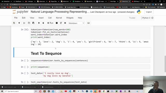Image resolution: width=166 pixels, height=93 pixels.
Task: Click the Python 3 kernel idle indicator
Action: [152, 18]
